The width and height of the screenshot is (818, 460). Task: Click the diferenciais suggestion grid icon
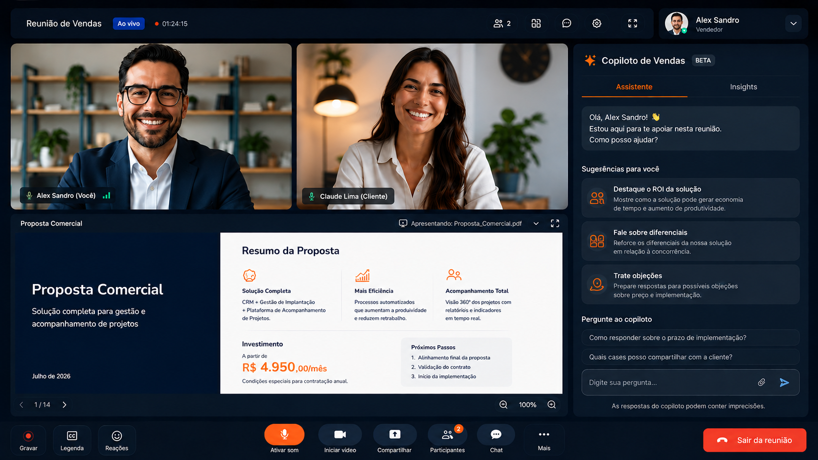[597, 241]
